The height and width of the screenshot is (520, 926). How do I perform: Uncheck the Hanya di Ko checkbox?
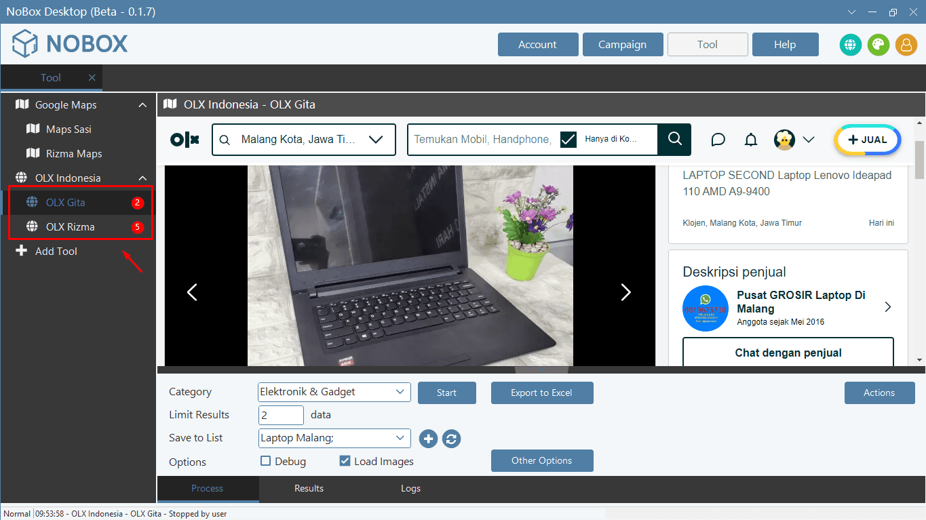click(x=568, y=139)
